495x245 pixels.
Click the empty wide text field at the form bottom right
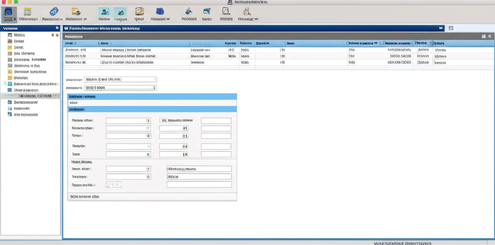click(199, 185)
